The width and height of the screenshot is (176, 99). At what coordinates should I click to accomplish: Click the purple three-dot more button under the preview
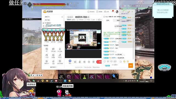[70, 61]
